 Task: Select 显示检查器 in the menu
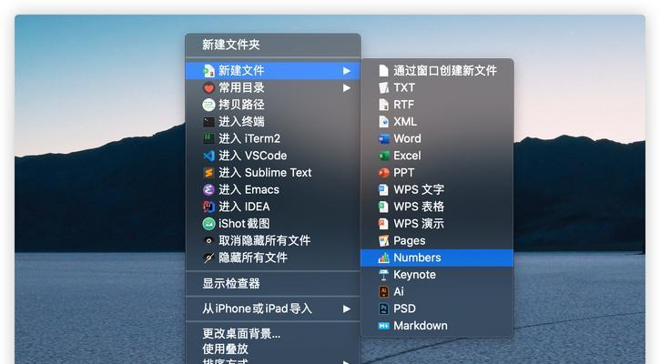(273, 284)
